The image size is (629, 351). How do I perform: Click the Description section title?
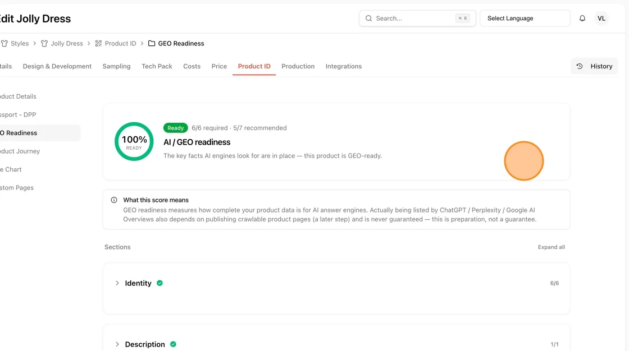tap(145, 344)
